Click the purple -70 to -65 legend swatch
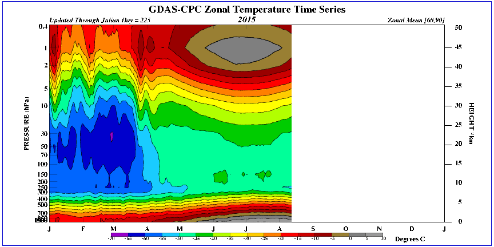The width and height of the screenshot is (494, 247). point(119,235)
